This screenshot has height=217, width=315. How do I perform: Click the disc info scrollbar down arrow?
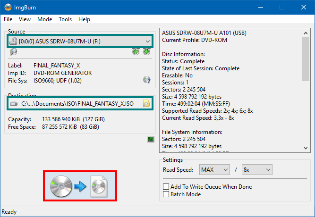coord(306,148)
